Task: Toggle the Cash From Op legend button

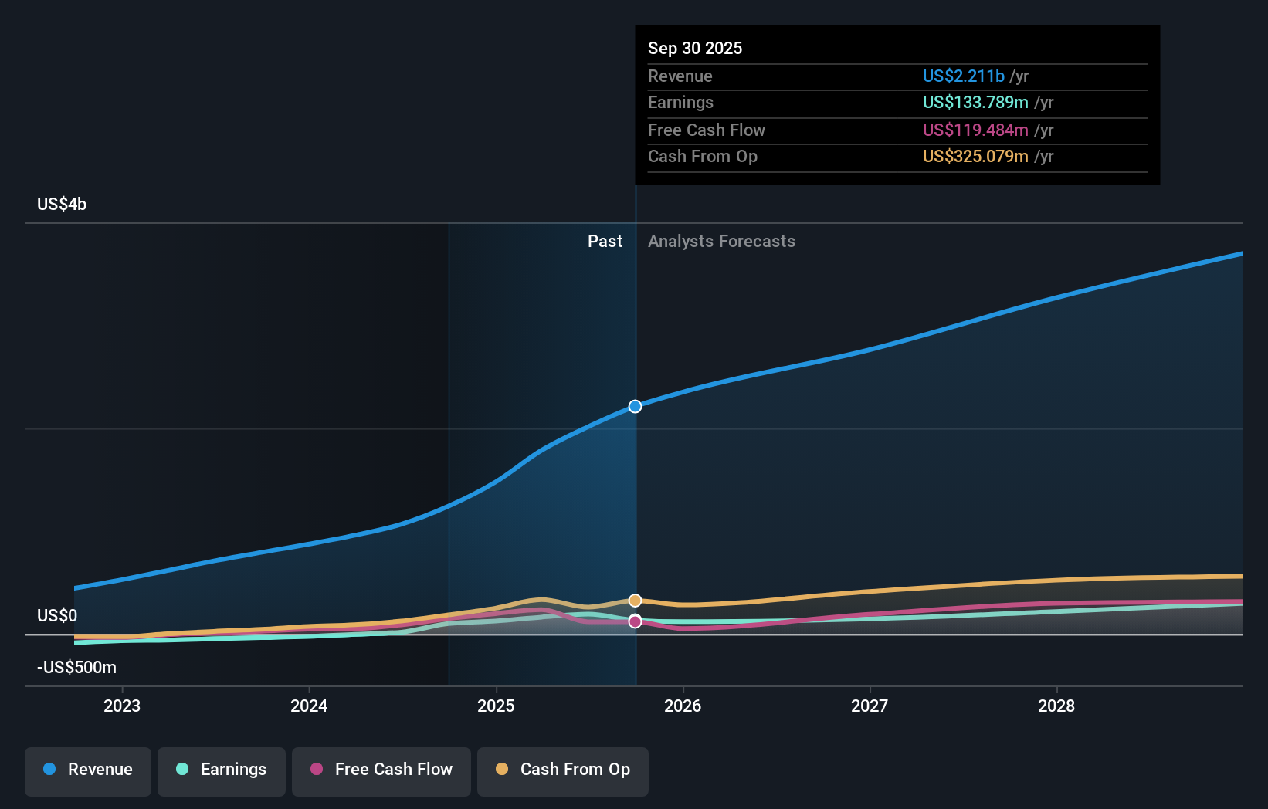Action: coord(563,770)
